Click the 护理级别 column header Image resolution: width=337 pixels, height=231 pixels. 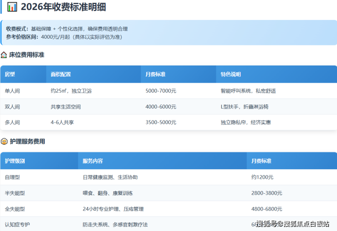15,161
